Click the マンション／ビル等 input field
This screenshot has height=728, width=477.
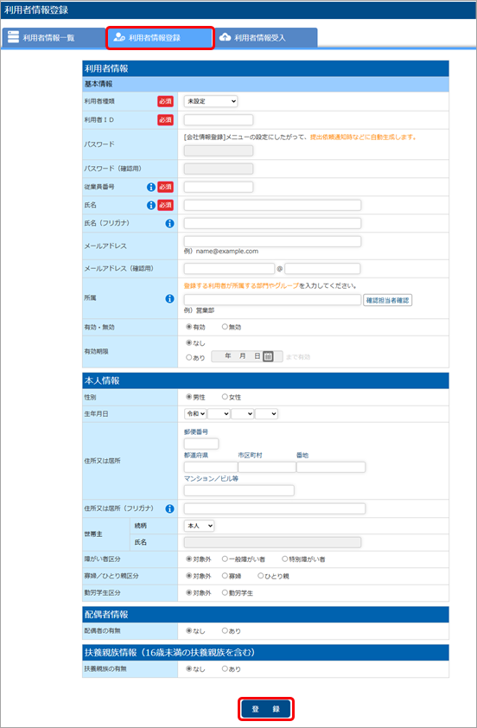tap(239, 490)
